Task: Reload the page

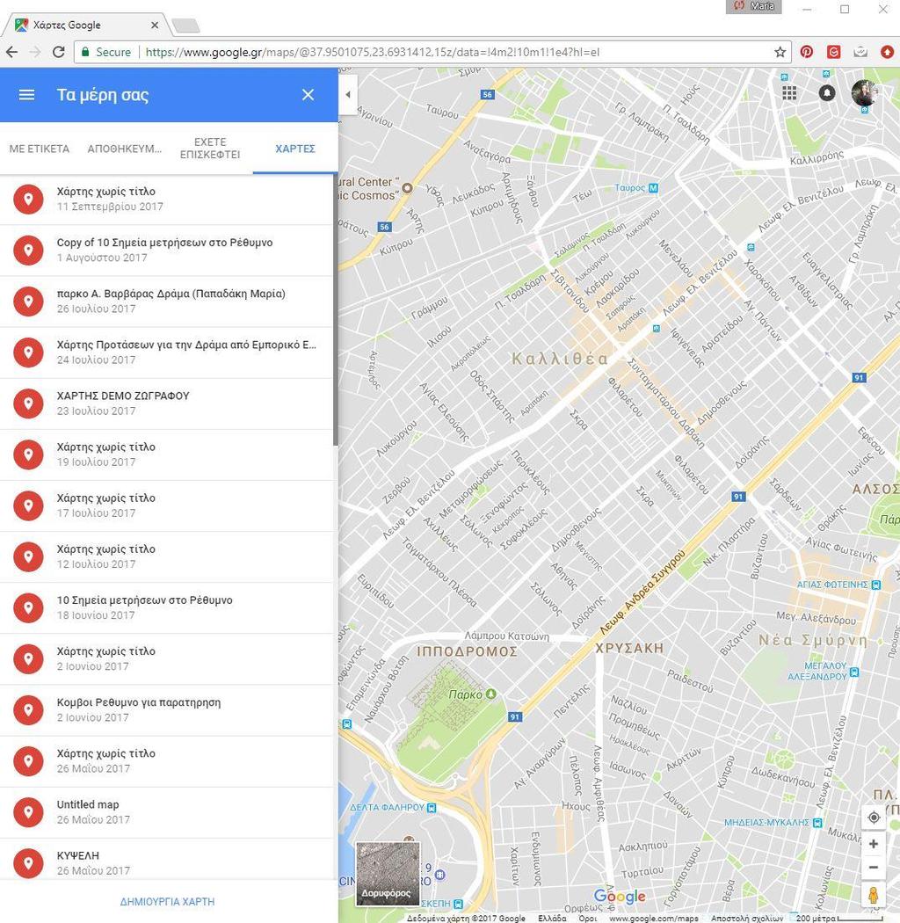Action: 58,52
